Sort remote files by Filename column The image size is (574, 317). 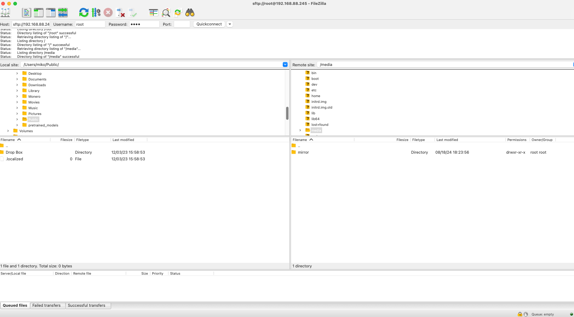coord(322,140)
